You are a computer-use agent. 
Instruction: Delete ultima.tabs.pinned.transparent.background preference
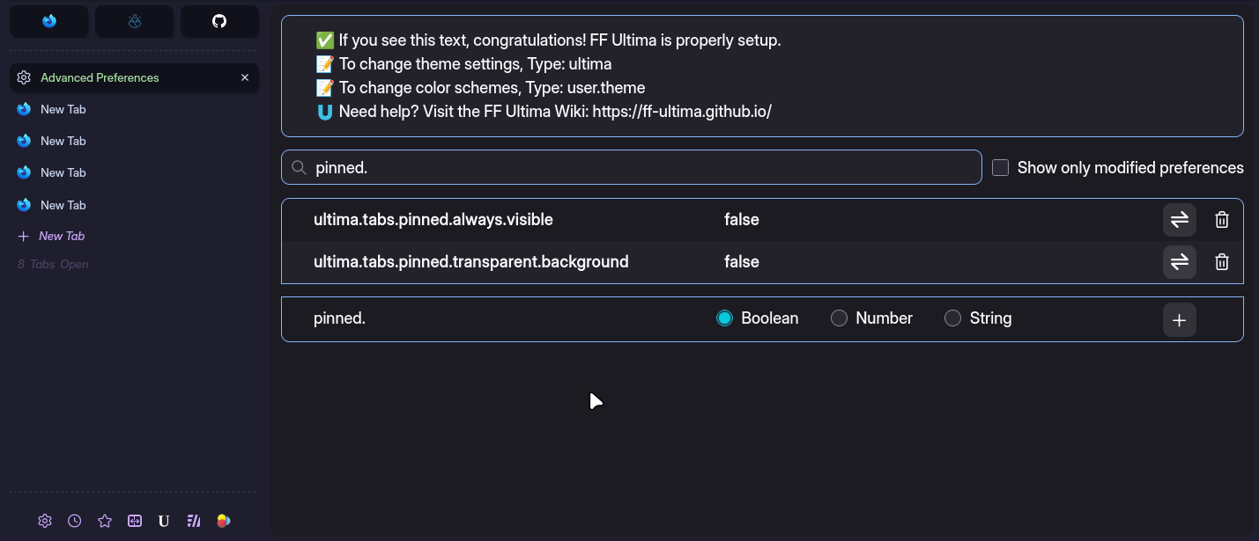(x=1222, y=262)
